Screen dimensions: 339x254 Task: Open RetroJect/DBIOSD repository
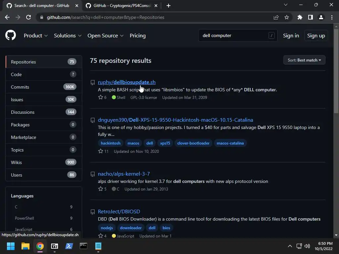click(119, 211)
